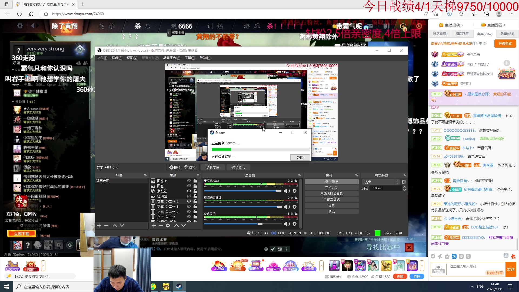Viewport: 519px width, 292px height.
Task: Remove the selected scene with minus icon
Action: [106, 225]
